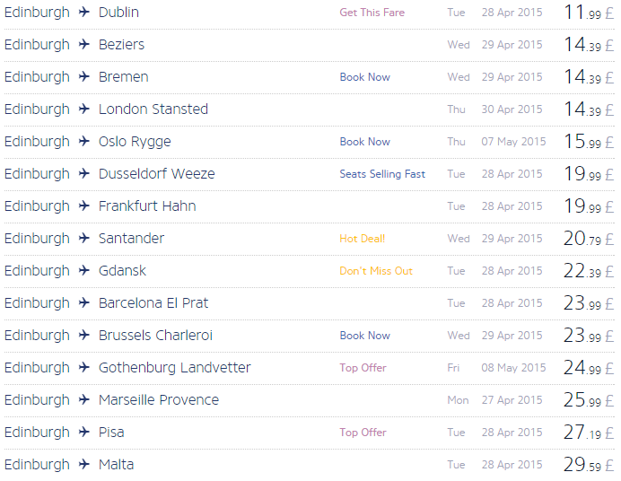This screenshot has width=621, height=481.
Task: Click the airplane icon in the Dublin row
Action: click(x=84, y=12)
